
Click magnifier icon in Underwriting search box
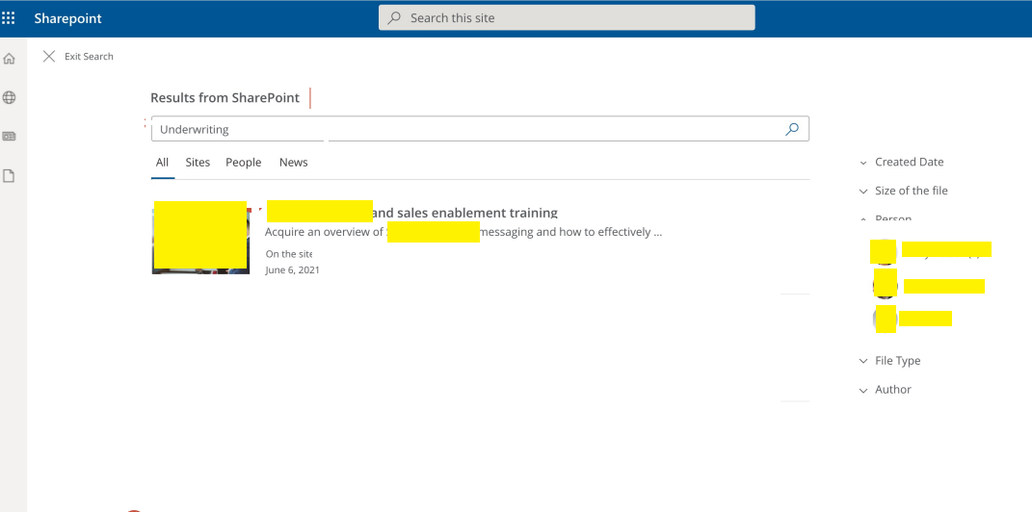coord(792,130)
